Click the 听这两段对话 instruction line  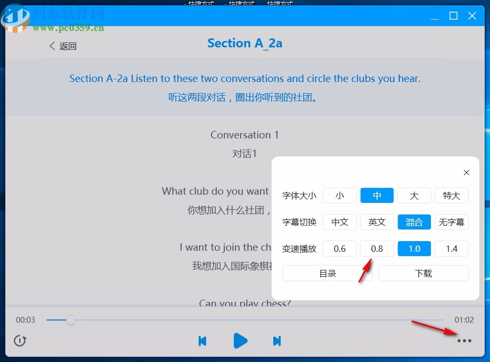tap(242, 97)
